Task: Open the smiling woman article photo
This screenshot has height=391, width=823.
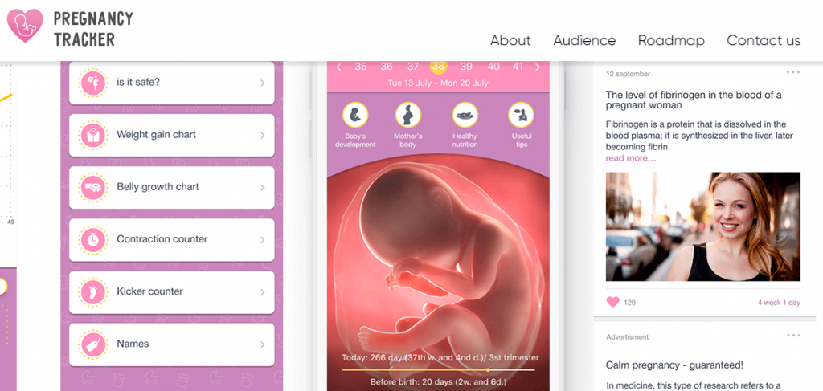Action: (702, 227)
